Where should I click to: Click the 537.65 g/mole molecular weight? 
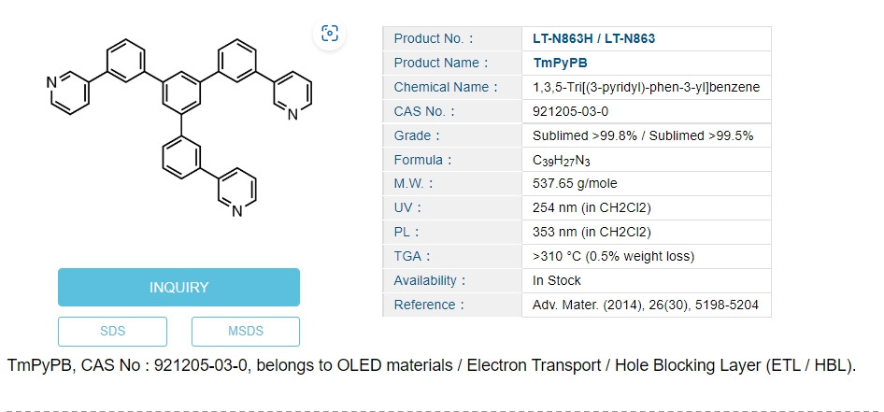(x=575, y=183)
